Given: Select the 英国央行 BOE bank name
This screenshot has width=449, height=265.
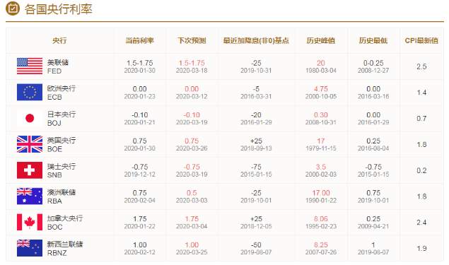Looking at the screenshot, I should (62, 145).
